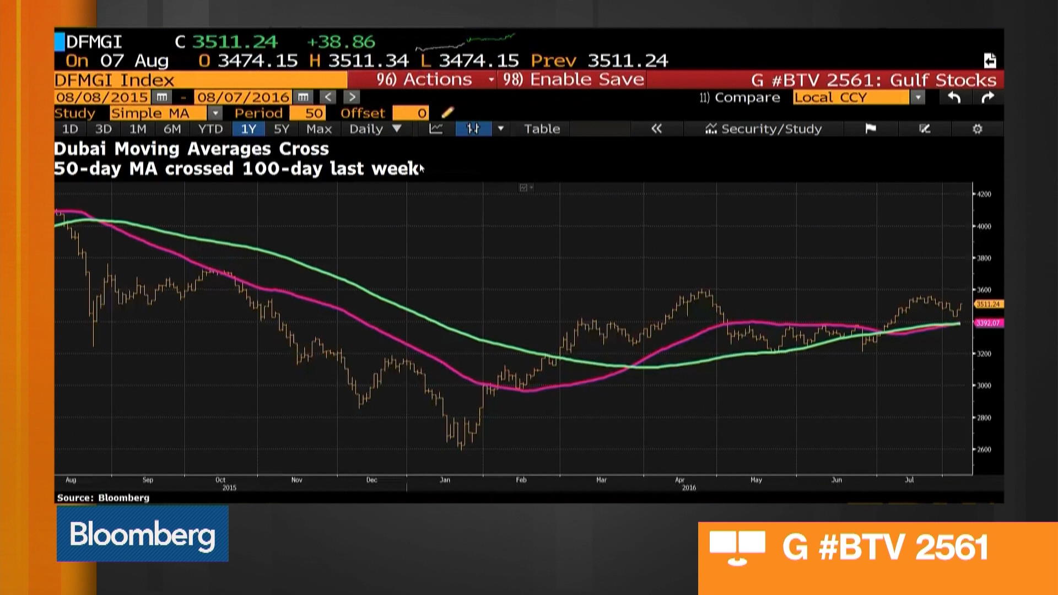The width and height of the screenshot is (1058, 595).
Task: Click the +38.86 change value
Action: [x=341, y=42]
